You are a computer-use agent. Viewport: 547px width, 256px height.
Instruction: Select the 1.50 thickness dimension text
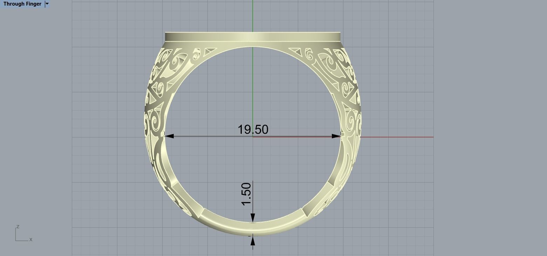point(246,194)
